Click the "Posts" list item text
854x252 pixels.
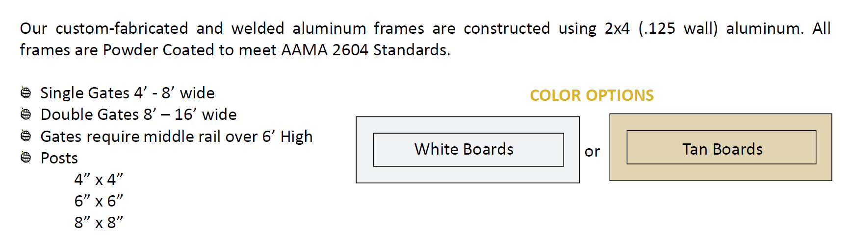coord(59,158)
